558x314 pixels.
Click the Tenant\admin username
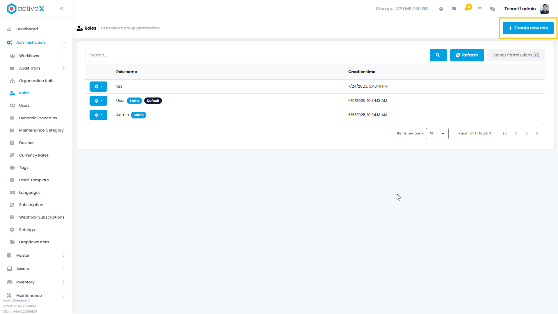(520, 9)
